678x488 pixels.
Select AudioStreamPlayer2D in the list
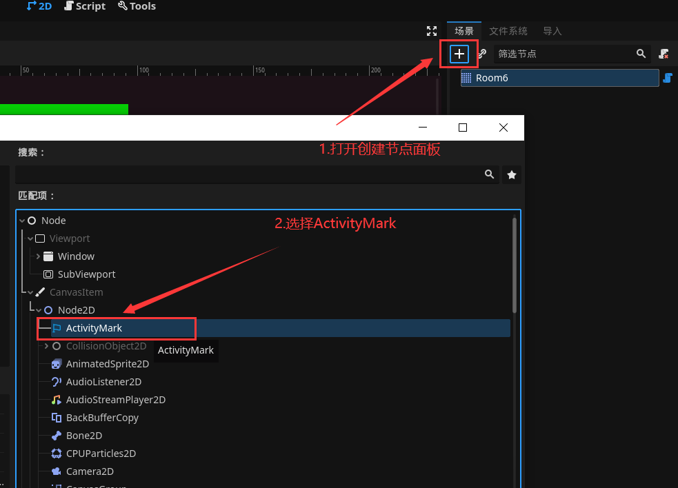point(116,400)
